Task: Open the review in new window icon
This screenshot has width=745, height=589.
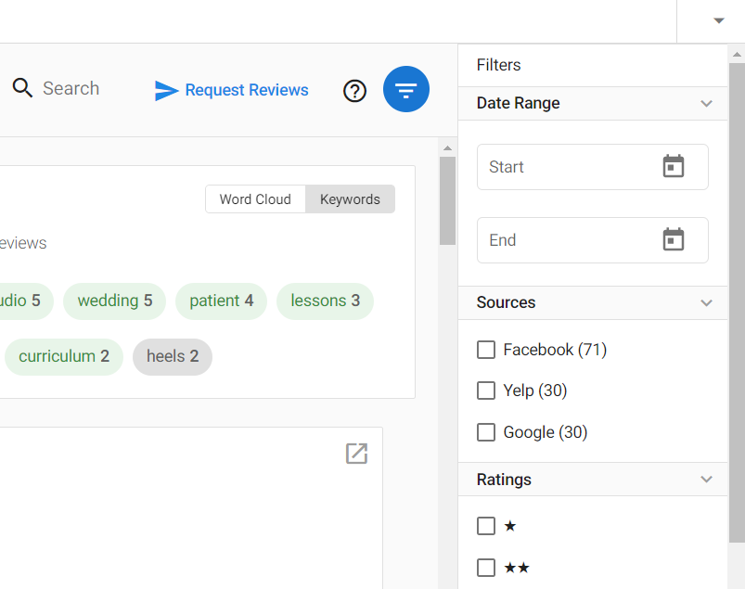Action: click(x=357, y=454)
